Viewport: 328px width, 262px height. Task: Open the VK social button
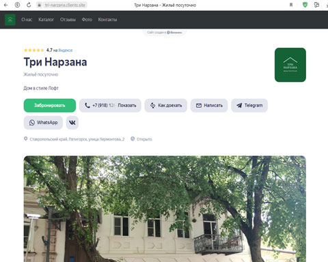coord(72,123)
